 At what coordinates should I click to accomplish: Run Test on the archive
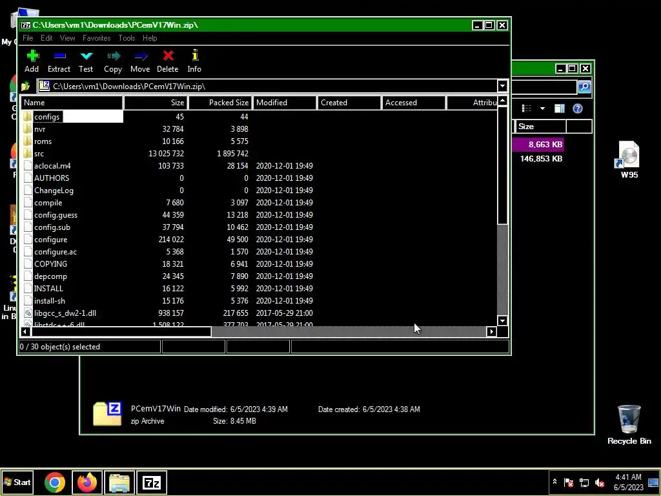pos(86,56)
